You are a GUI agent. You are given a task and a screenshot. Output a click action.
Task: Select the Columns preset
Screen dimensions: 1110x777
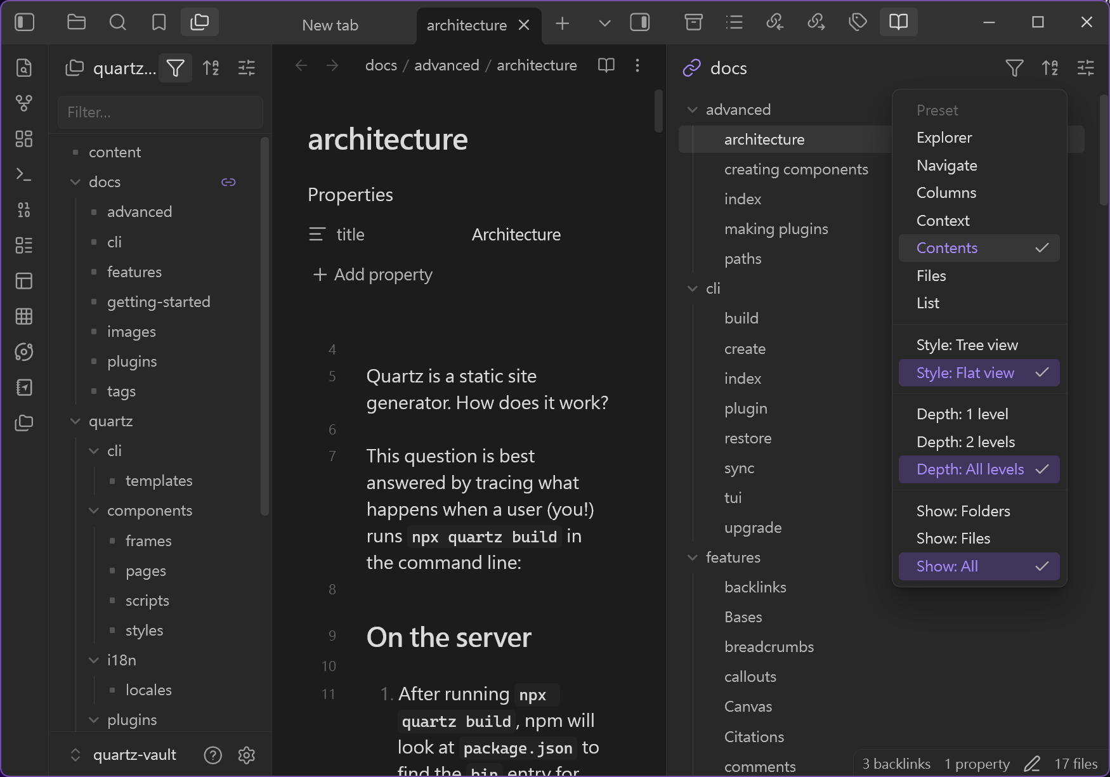pos(979,193)
